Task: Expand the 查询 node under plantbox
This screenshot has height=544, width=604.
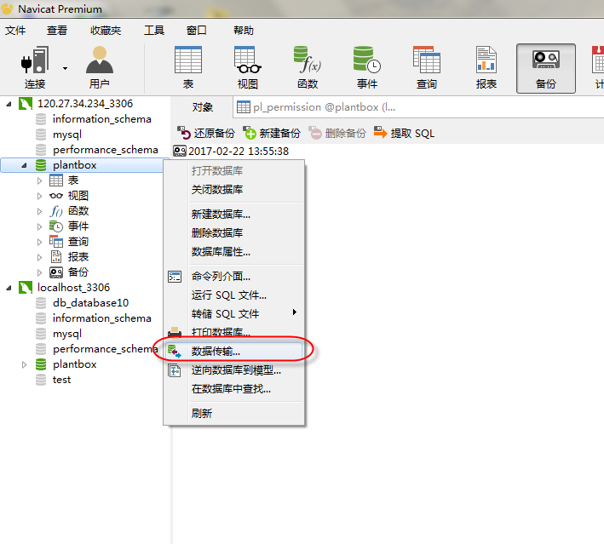Action: (x=40, y=242)
